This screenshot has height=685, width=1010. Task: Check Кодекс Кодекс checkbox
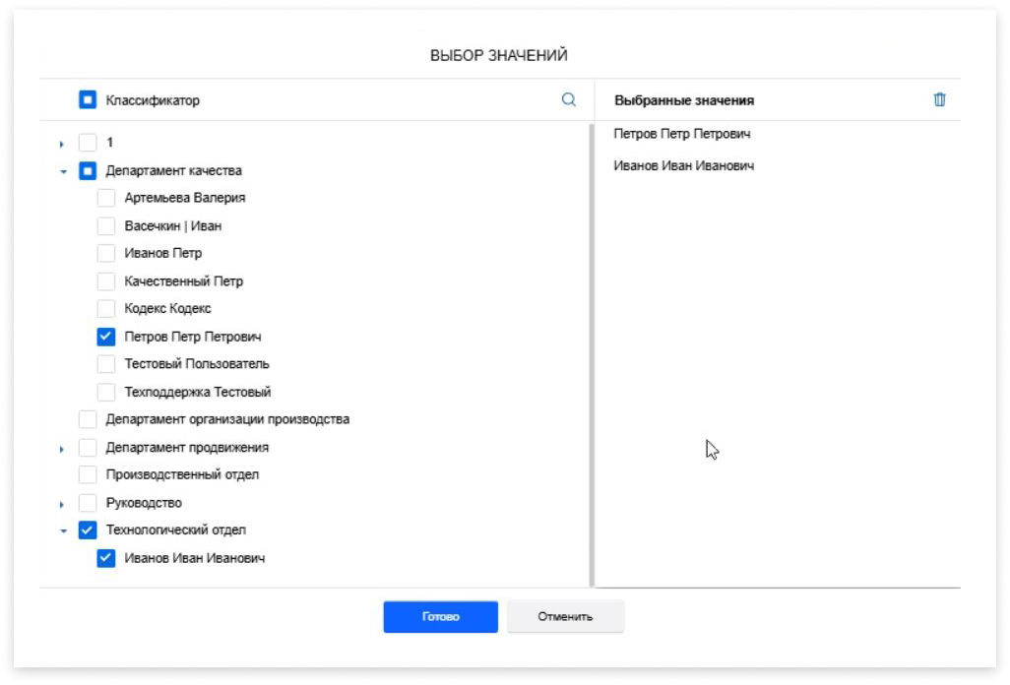tap(106, 308)
